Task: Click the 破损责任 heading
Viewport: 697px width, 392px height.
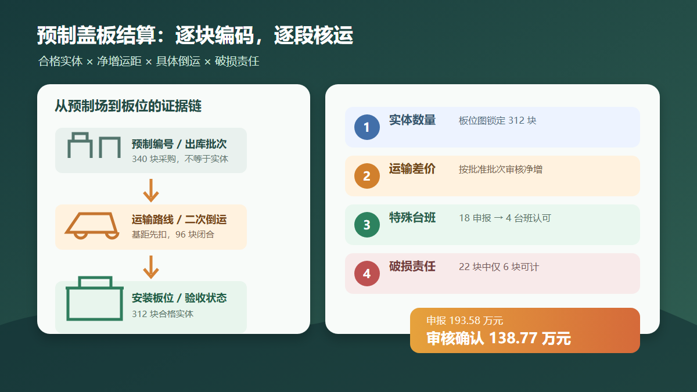Action: (412, 267)
